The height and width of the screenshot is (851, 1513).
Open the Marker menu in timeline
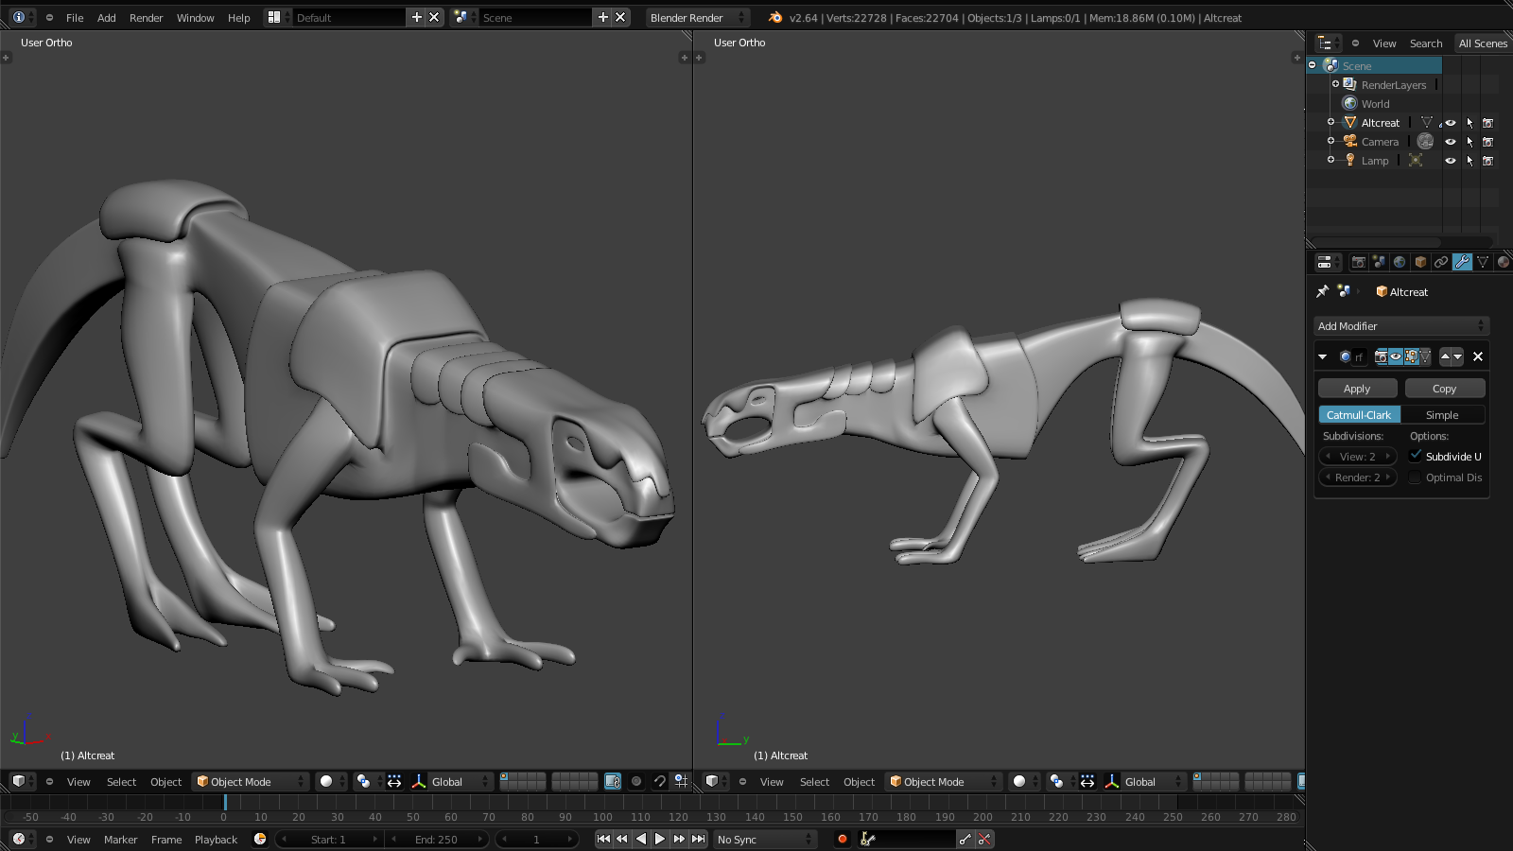point(120,839)
